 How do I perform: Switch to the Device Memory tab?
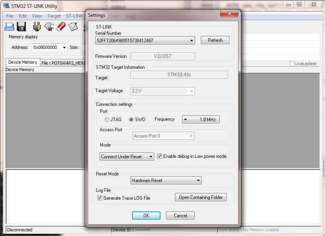pyautogui.click(x=23, y=62)
